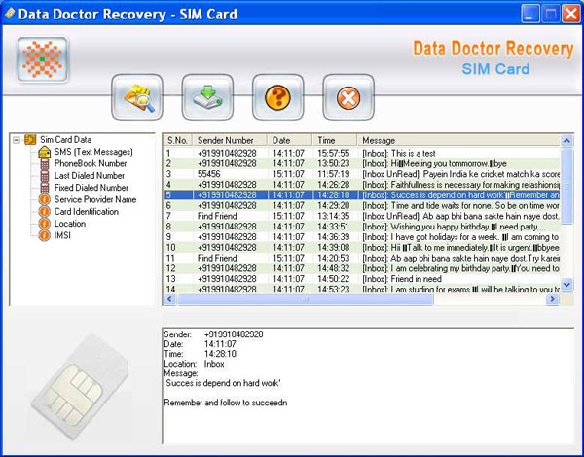Open help with the question mark icon

click(x=277, y=97)
